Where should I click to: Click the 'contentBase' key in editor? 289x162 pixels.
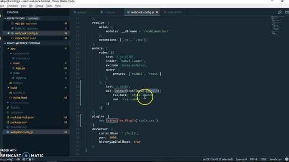(108, 133)
